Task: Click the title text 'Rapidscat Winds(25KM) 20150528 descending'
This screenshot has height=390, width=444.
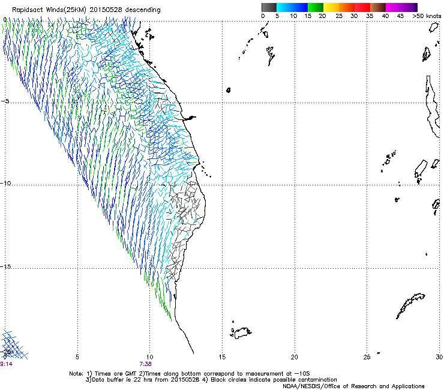Action: [x=86, y=10]
